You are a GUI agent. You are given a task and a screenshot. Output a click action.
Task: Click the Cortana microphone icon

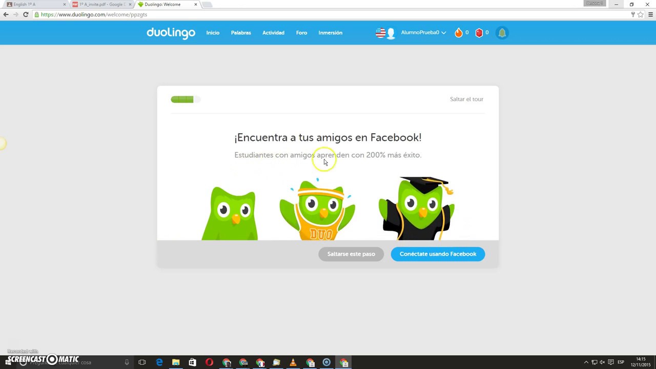coord(127,362)
